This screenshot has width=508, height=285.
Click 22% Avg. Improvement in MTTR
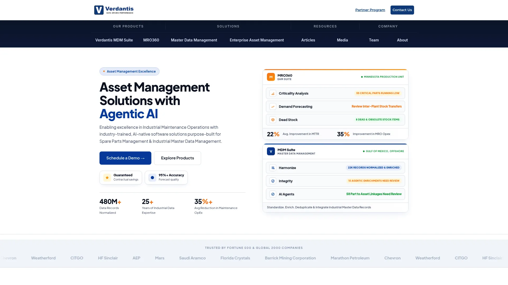[293, 134]
